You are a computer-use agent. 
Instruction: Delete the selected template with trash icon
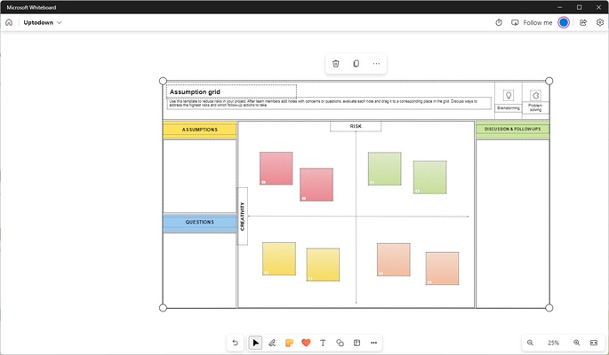tap(336, 64)
